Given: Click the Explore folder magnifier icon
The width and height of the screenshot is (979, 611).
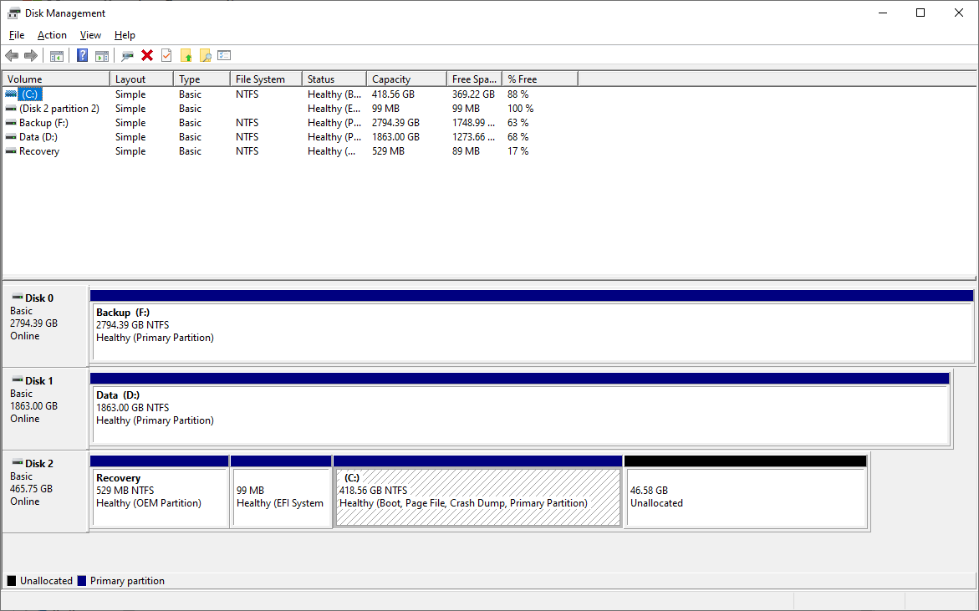Looking at the screenshot, I should click(x=206, y=55).
